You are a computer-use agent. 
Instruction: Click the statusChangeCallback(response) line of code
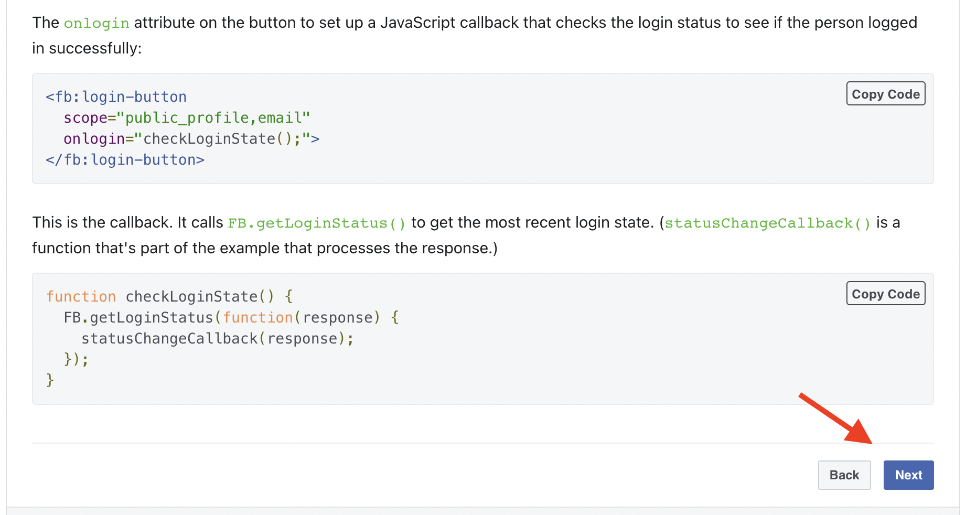point(217,338)
